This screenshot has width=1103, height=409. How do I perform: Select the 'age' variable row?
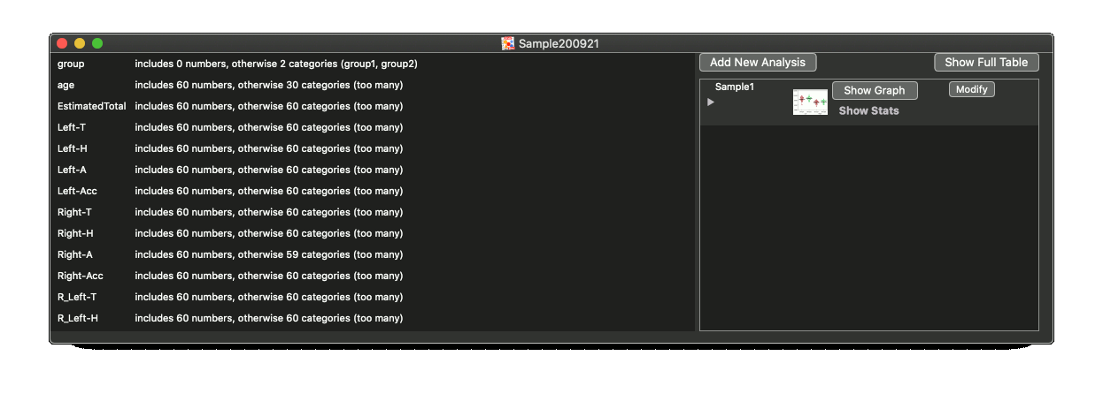point(373,85)
